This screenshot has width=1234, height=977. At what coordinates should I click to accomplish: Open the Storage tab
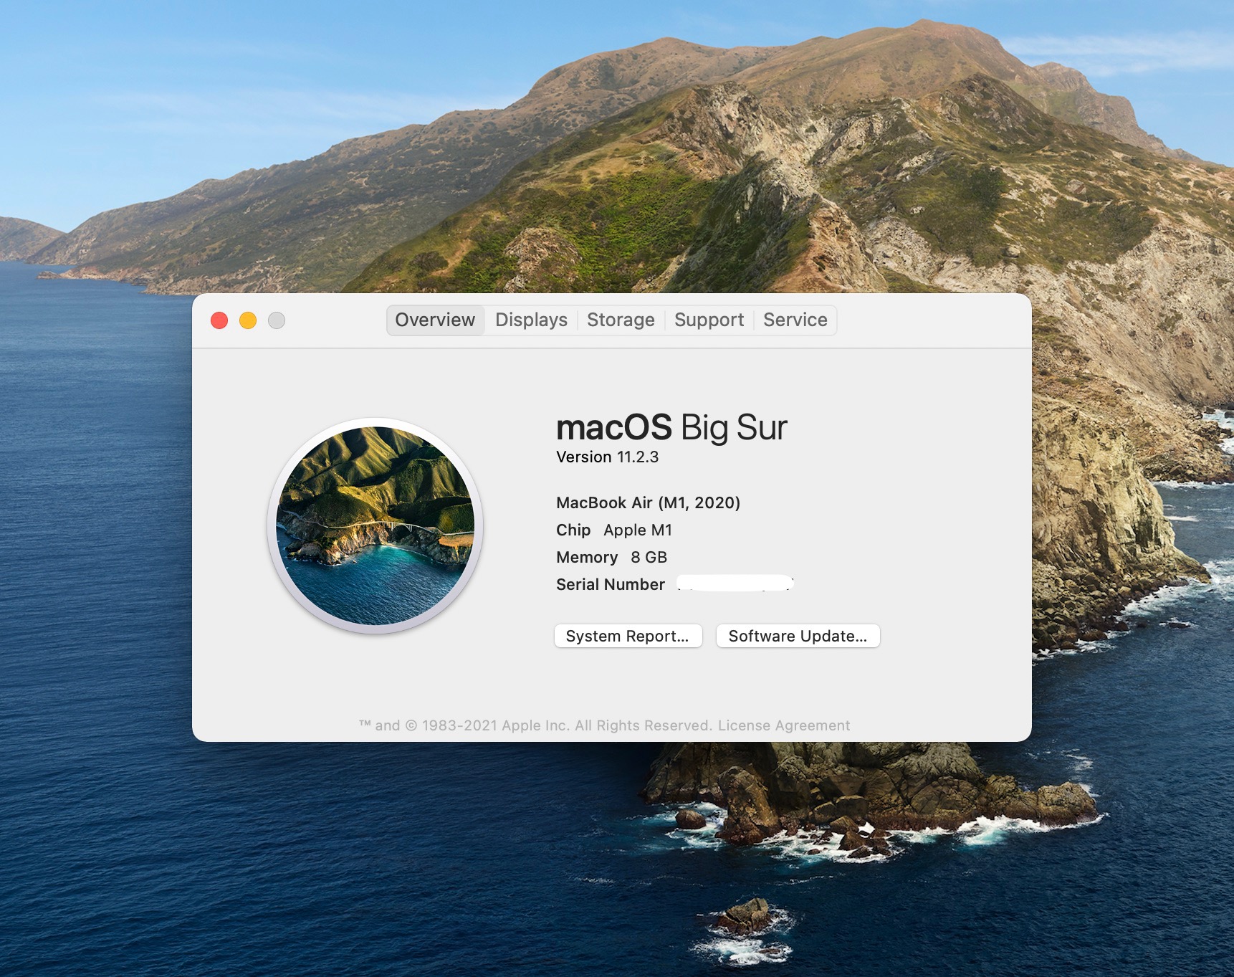coord(621,320)
